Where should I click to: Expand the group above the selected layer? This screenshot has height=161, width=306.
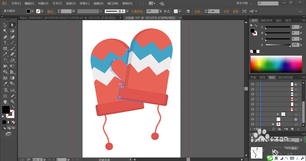point(278,114)
